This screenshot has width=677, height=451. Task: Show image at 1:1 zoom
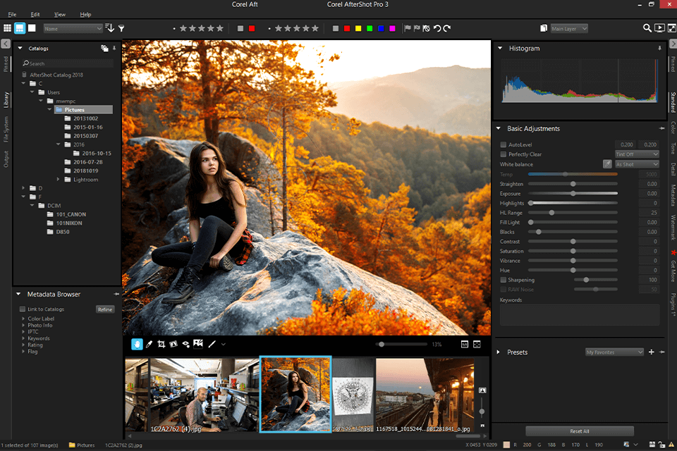465,344
